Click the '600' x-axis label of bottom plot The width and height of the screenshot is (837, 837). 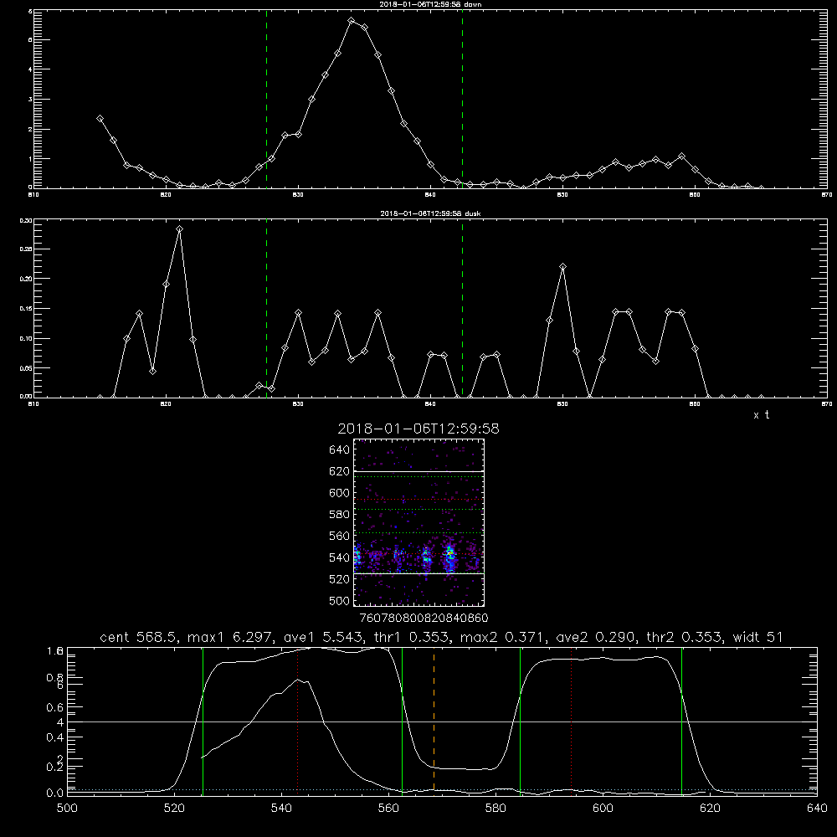[x=603, y=809]
